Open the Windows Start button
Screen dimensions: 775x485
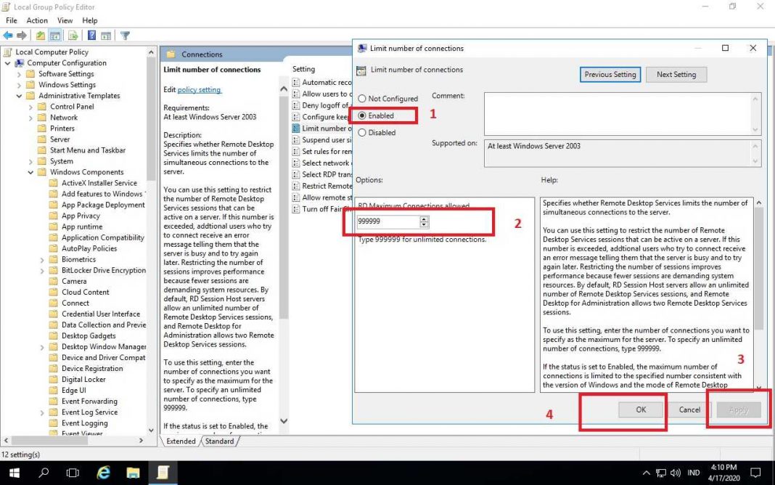pos(15,473)
